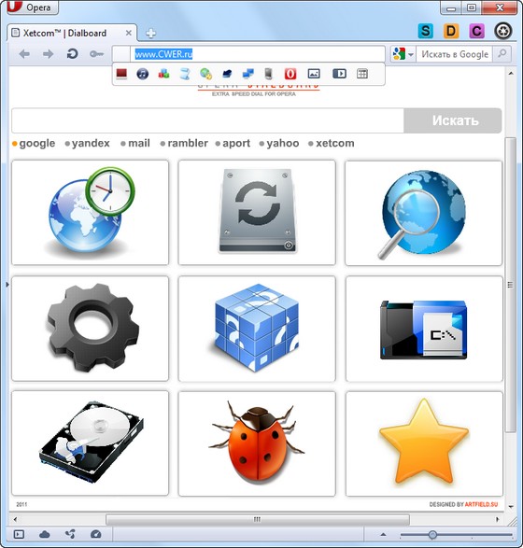Open a new tab with plus button

[150, 34]
